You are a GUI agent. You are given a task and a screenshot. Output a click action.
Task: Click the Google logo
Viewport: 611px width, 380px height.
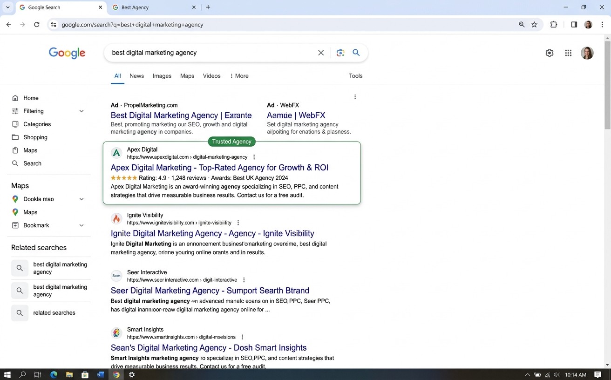[x=67, y=53]
